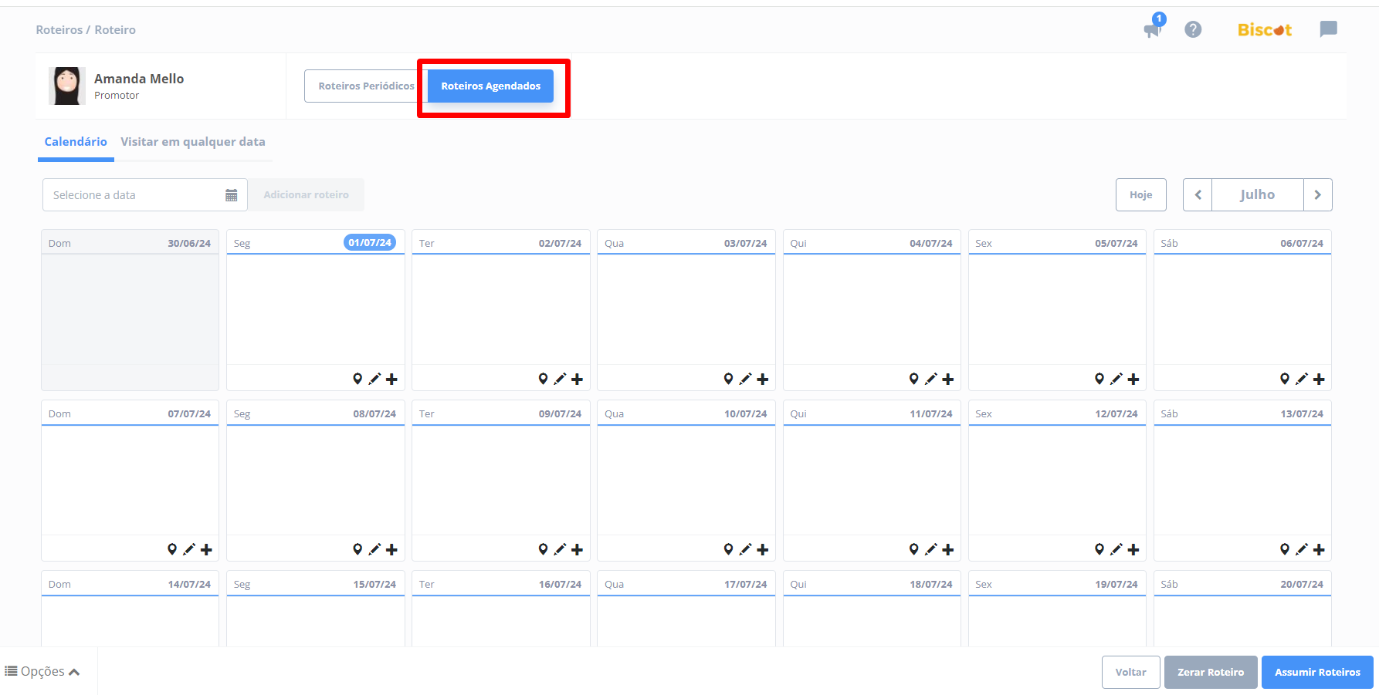
Task: Switch to Roteiros Periódicos view
Action: [366, 86]
